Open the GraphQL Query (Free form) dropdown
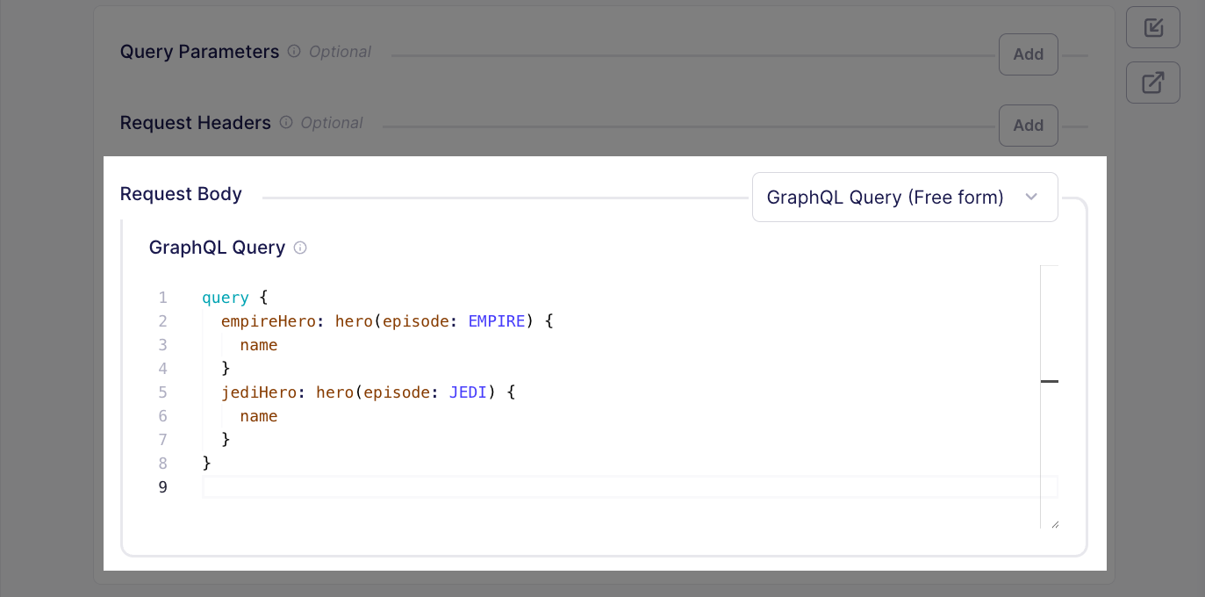The image size is (1205, 597). pyautogui.click(x=904, y=197)
